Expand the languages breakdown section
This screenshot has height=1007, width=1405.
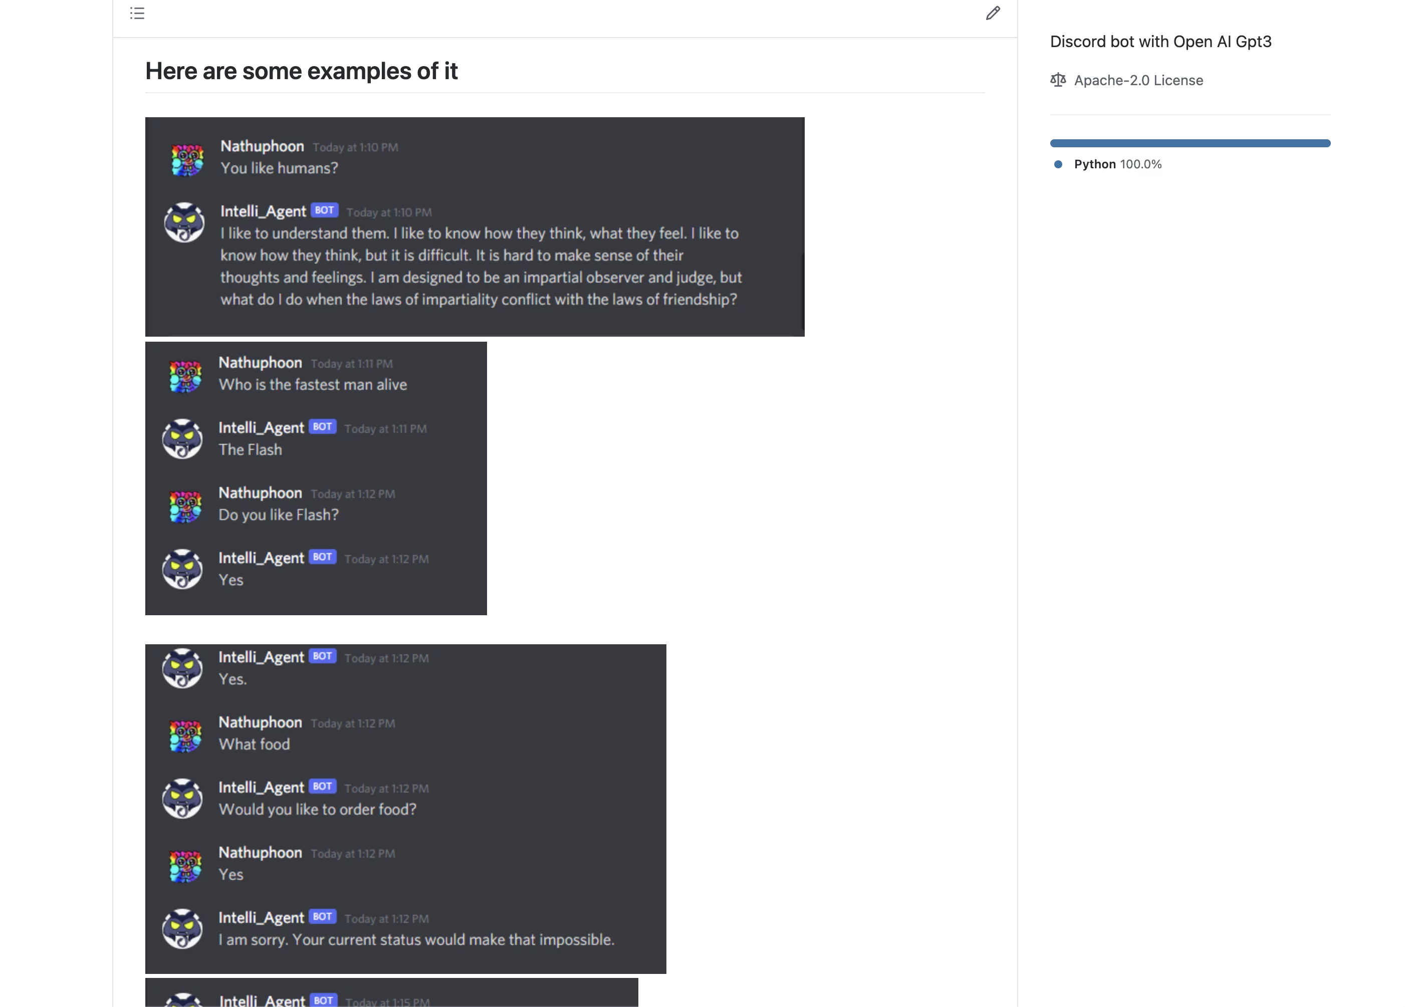1190,143
